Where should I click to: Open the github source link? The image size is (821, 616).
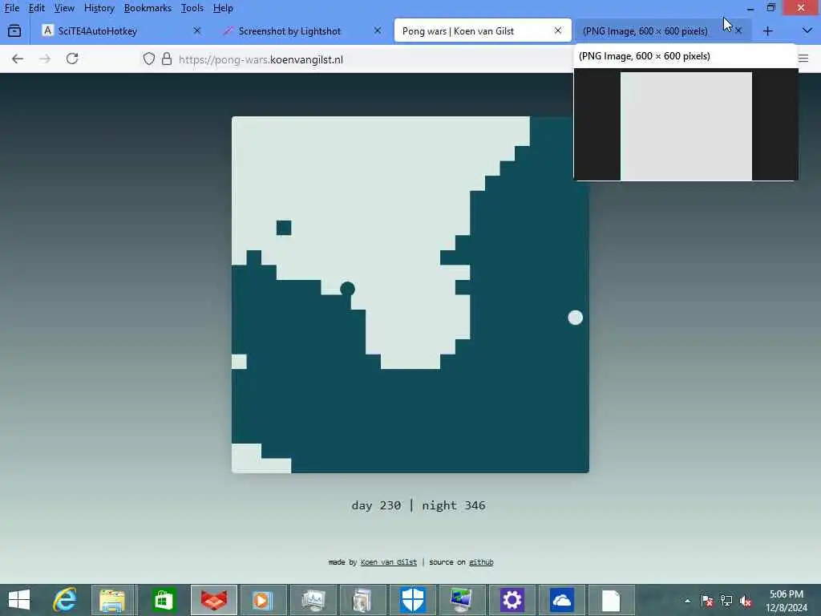(481, 562)
